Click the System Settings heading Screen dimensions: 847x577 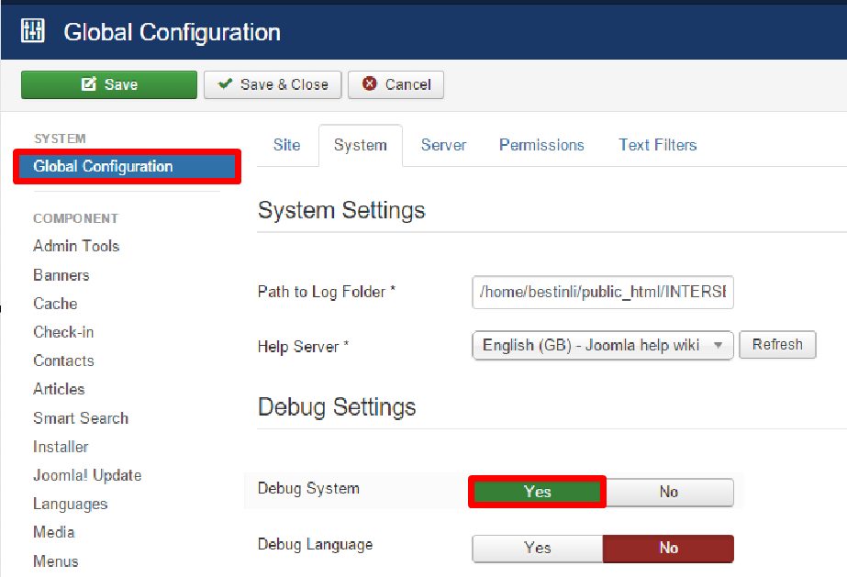[341, 210]
